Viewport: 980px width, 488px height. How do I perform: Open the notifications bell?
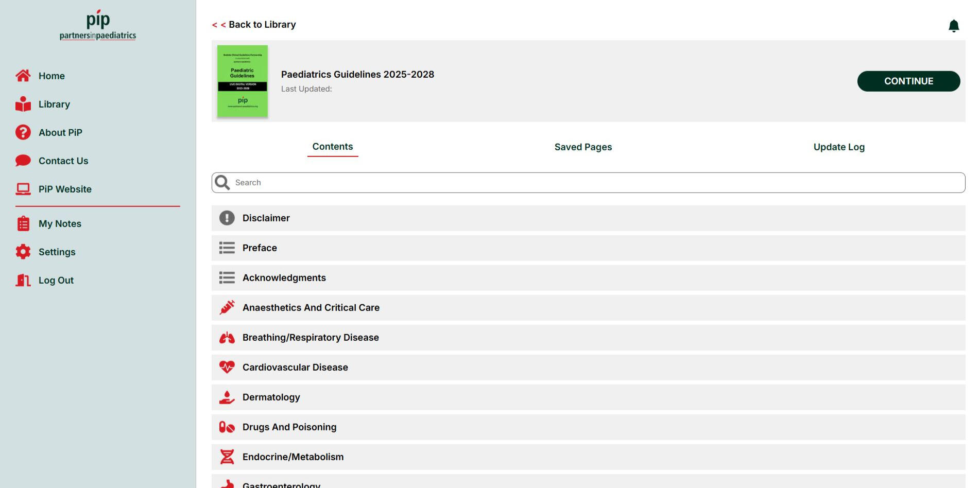[953, 25]
